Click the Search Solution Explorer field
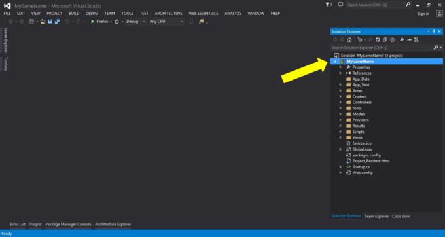Screen dimensions: 445x237 coord(382,48)
